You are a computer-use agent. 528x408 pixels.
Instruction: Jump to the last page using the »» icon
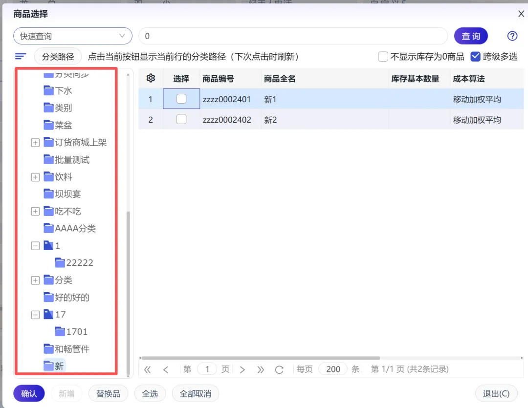click(x=261, y=369)
